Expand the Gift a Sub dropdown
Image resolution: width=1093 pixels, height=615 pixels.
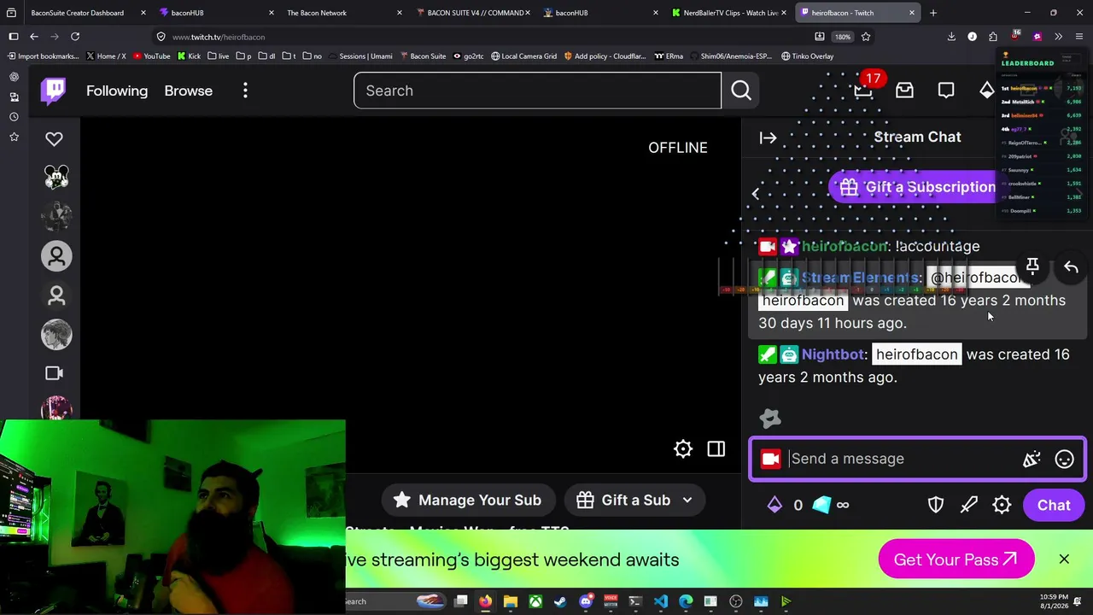(x=634, y=501)
